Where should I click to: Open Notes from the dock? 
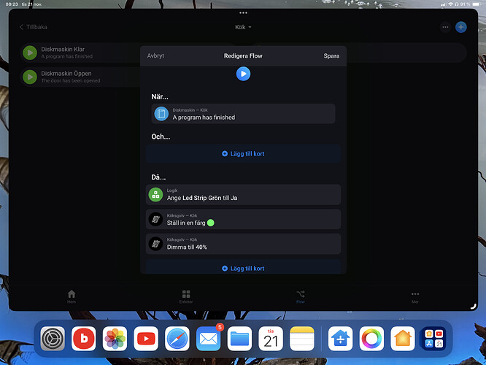(302, 339)
